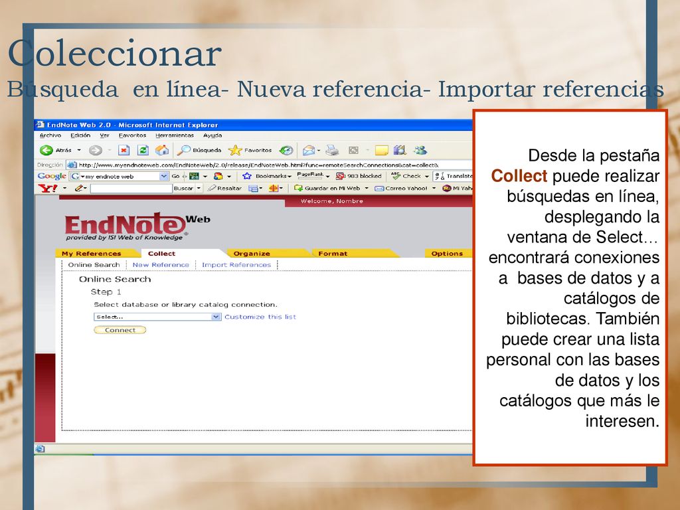Open Favoritos with the star icon
Viewport: 680px width, 510px height.
(x=235, y=150)
